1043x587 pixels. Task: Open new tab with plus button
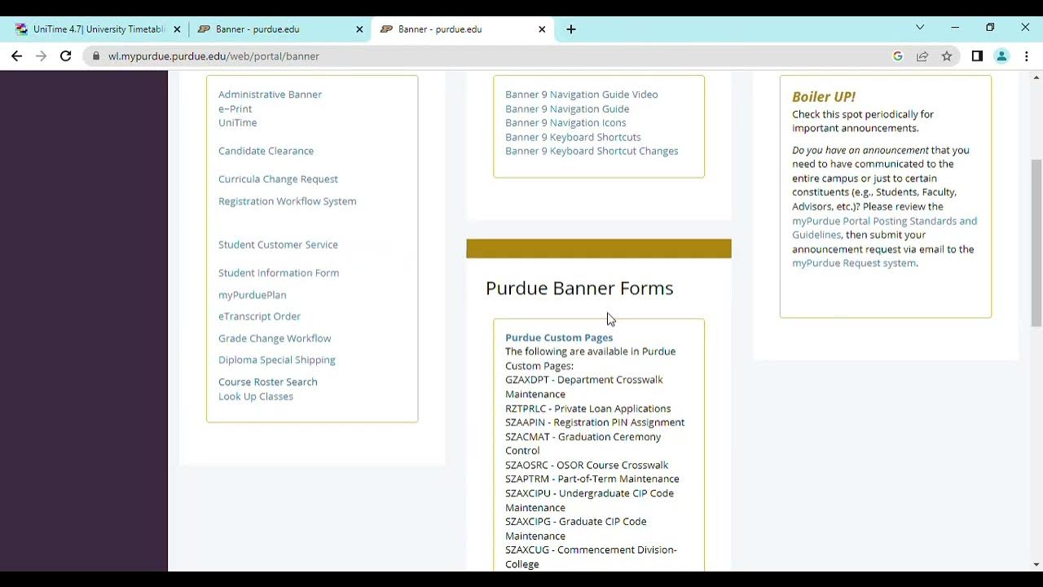click(x=571, y=29)
